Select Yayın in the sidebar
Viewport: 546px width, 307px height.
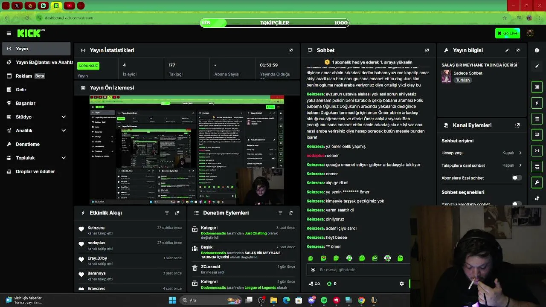[36, 49]
